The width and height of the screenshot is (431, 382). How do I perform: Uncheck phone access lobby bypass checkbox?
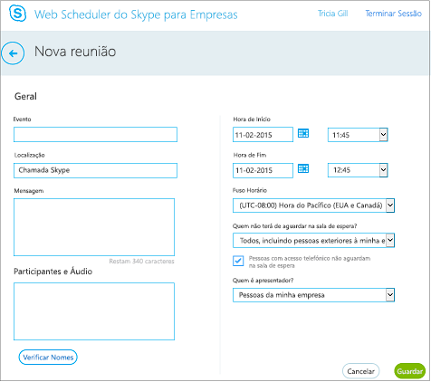click(x=238, y=261)
